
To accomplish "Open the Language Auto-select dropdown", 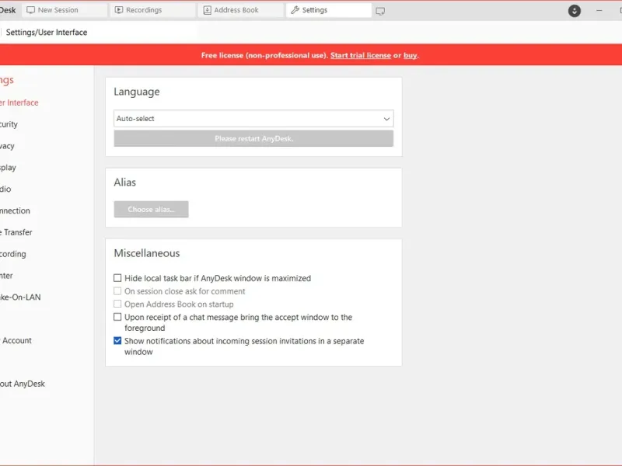I will point(253,119).
